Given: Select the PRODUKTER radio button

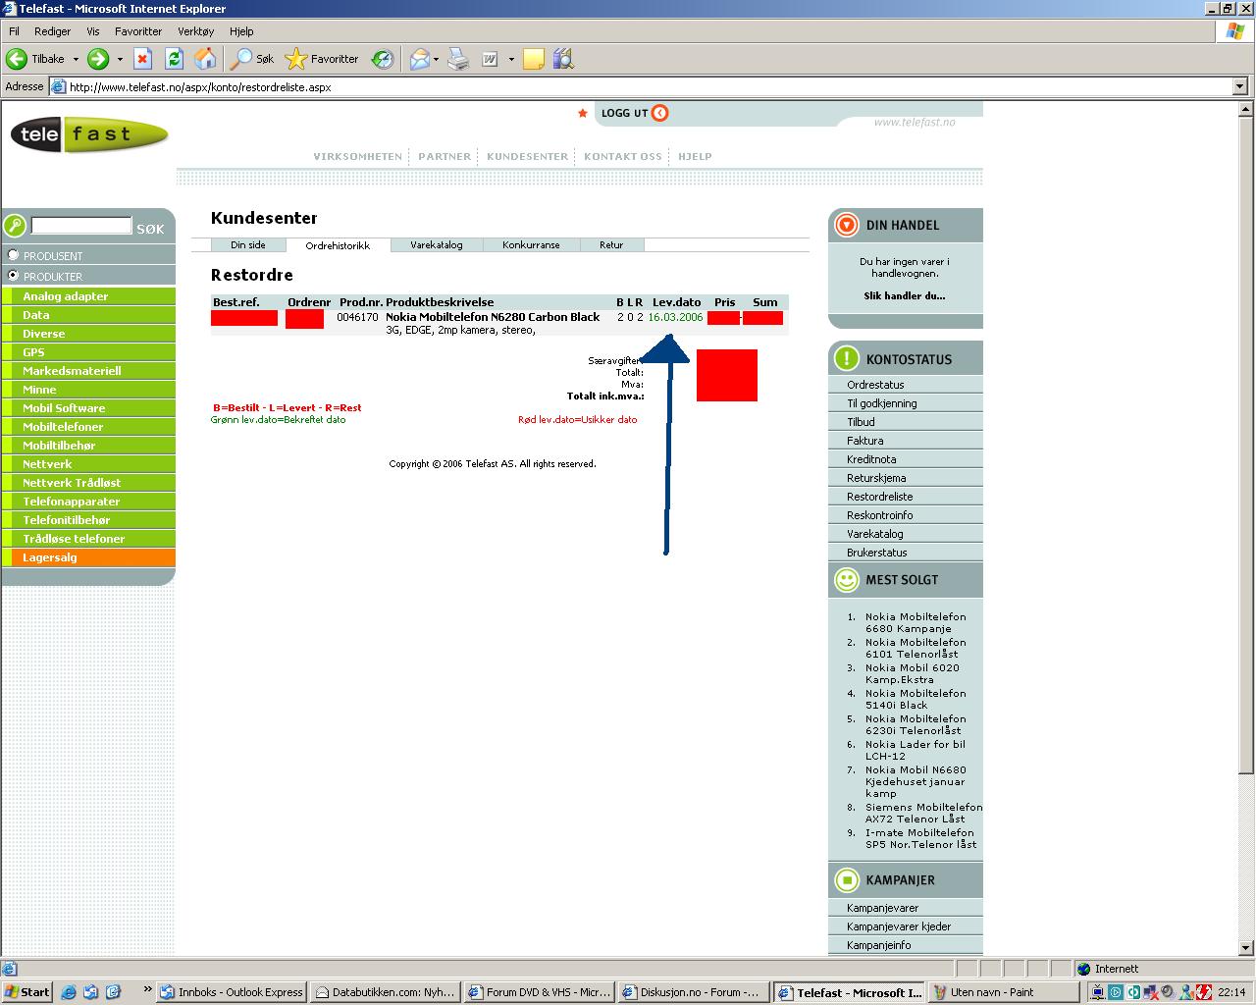Looking at the screenshot, I should pos(14,276).
